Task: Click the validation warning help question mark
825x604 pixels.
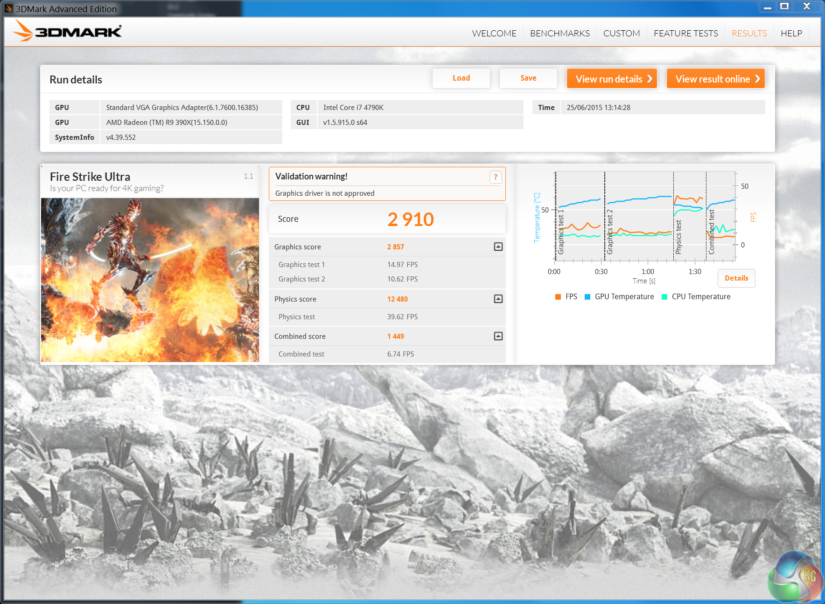Action: (495, 177)
